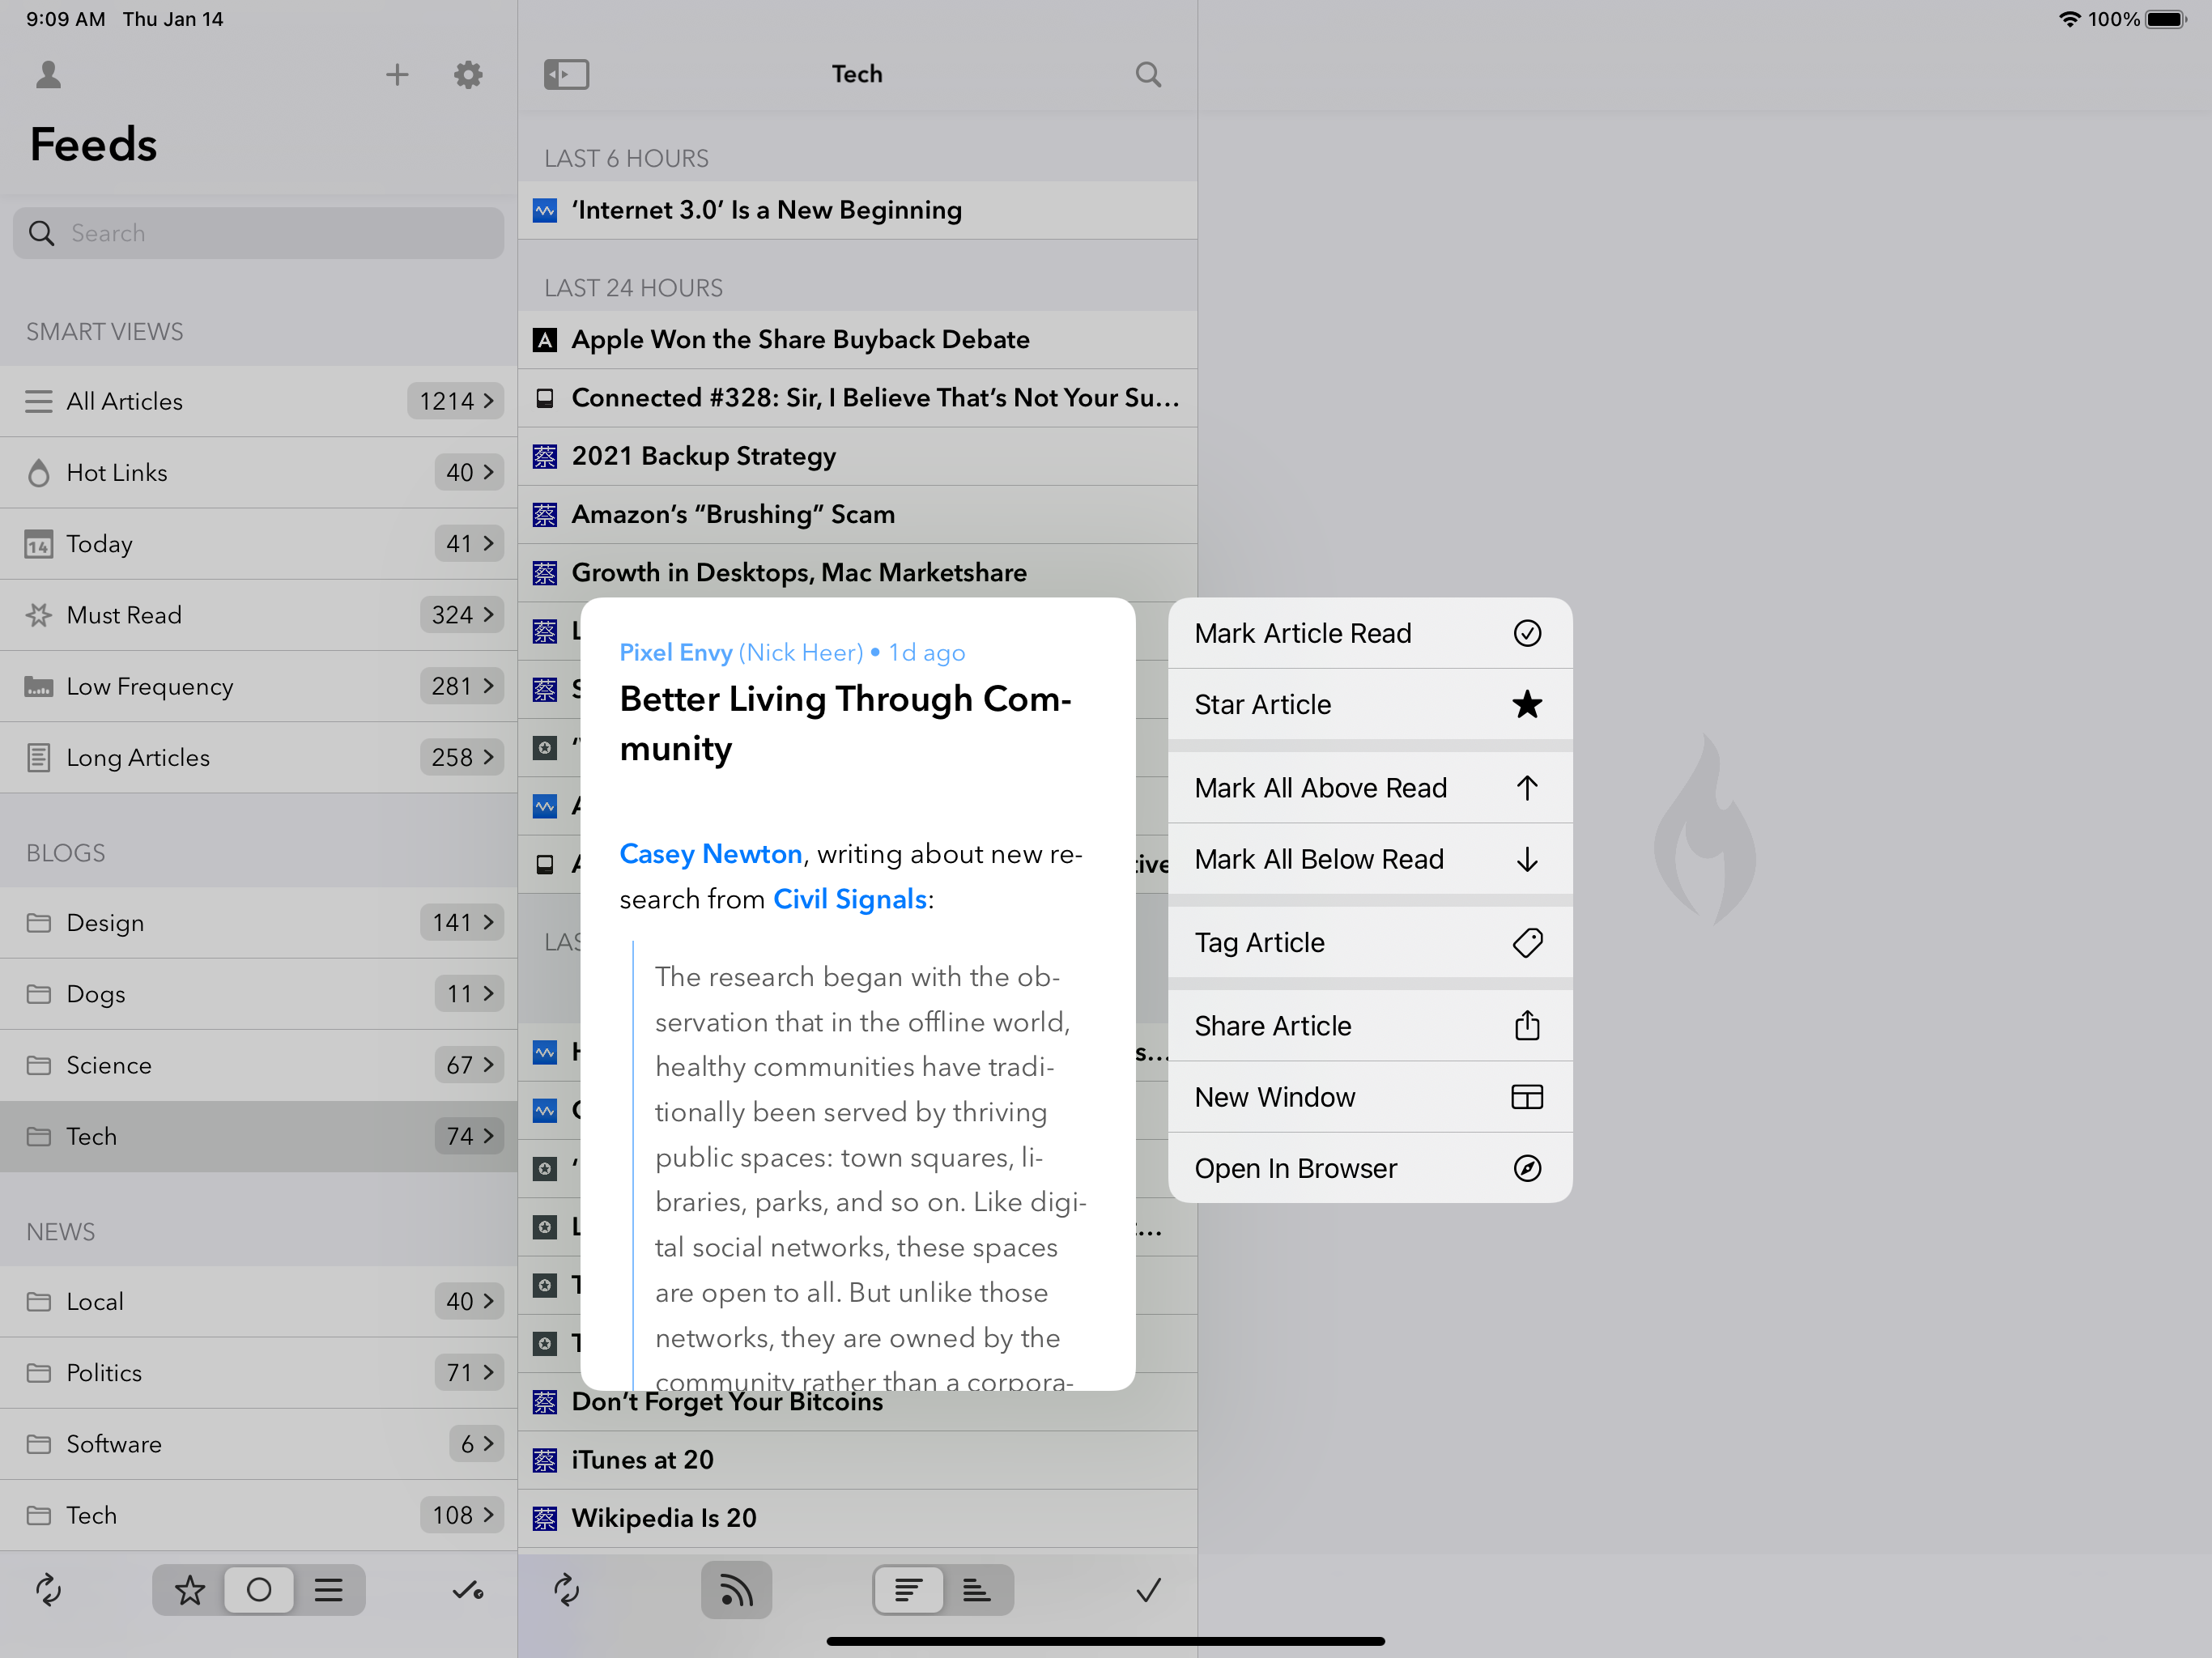
Task: Click the Feeds search field
Action: click(x=259, y=233)
